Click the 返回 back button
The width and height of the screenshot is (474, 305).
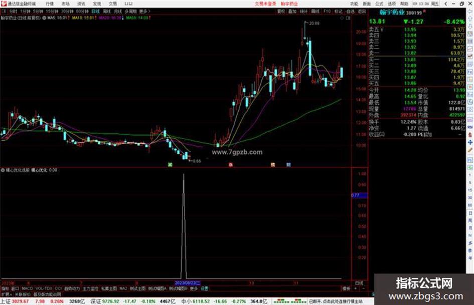coord(362,11)
